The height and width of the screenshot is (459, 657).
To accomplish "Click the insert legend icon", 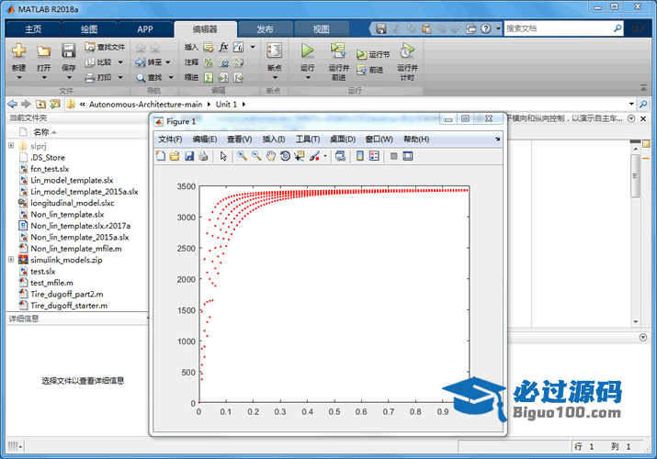I will pyautogui.click(x=374, y=156).
